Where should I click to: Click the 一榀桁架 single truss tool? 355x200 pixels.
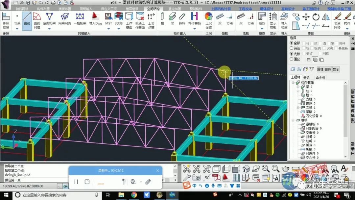point(80,19)
